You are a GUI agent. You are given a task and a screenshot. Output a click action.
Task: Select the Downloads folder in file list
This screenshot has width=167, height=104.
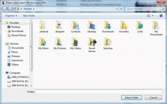[x=108, y=27]
